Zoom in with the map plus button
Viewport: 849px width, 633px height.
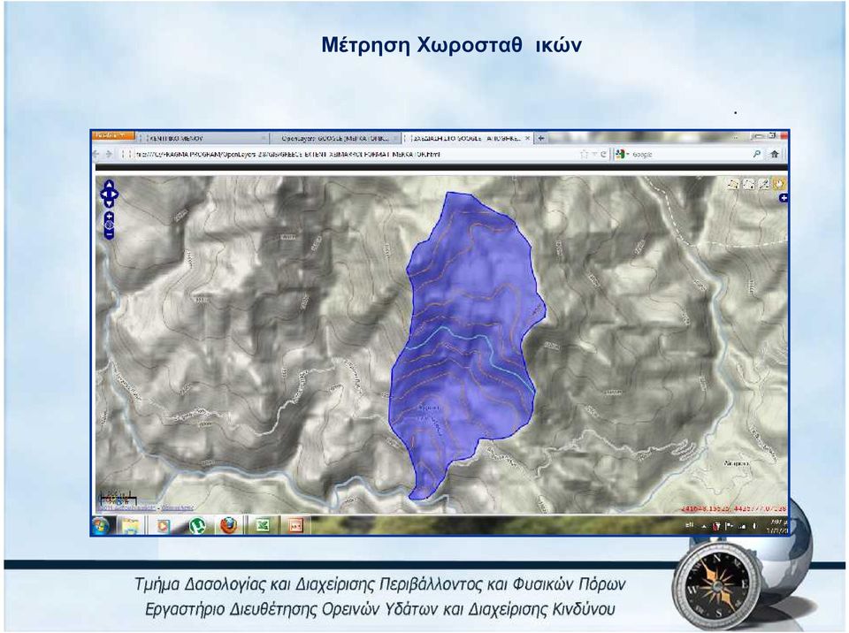coord(109,216)
